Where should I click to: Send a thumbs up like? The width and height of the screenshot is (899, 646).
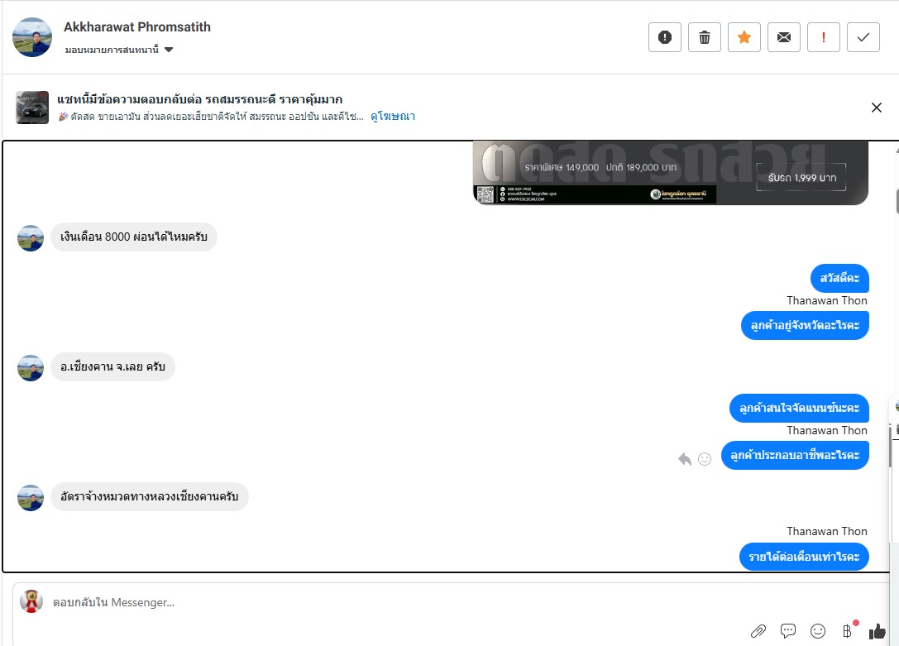point(877,631)
